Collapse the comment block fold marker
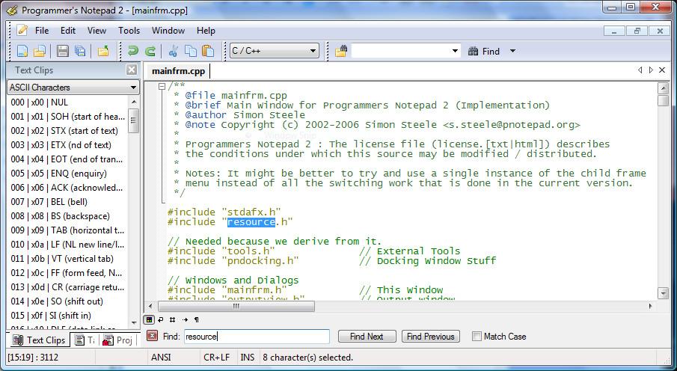The width and height of the screenshot is (677, 371). tap(162, 86)
